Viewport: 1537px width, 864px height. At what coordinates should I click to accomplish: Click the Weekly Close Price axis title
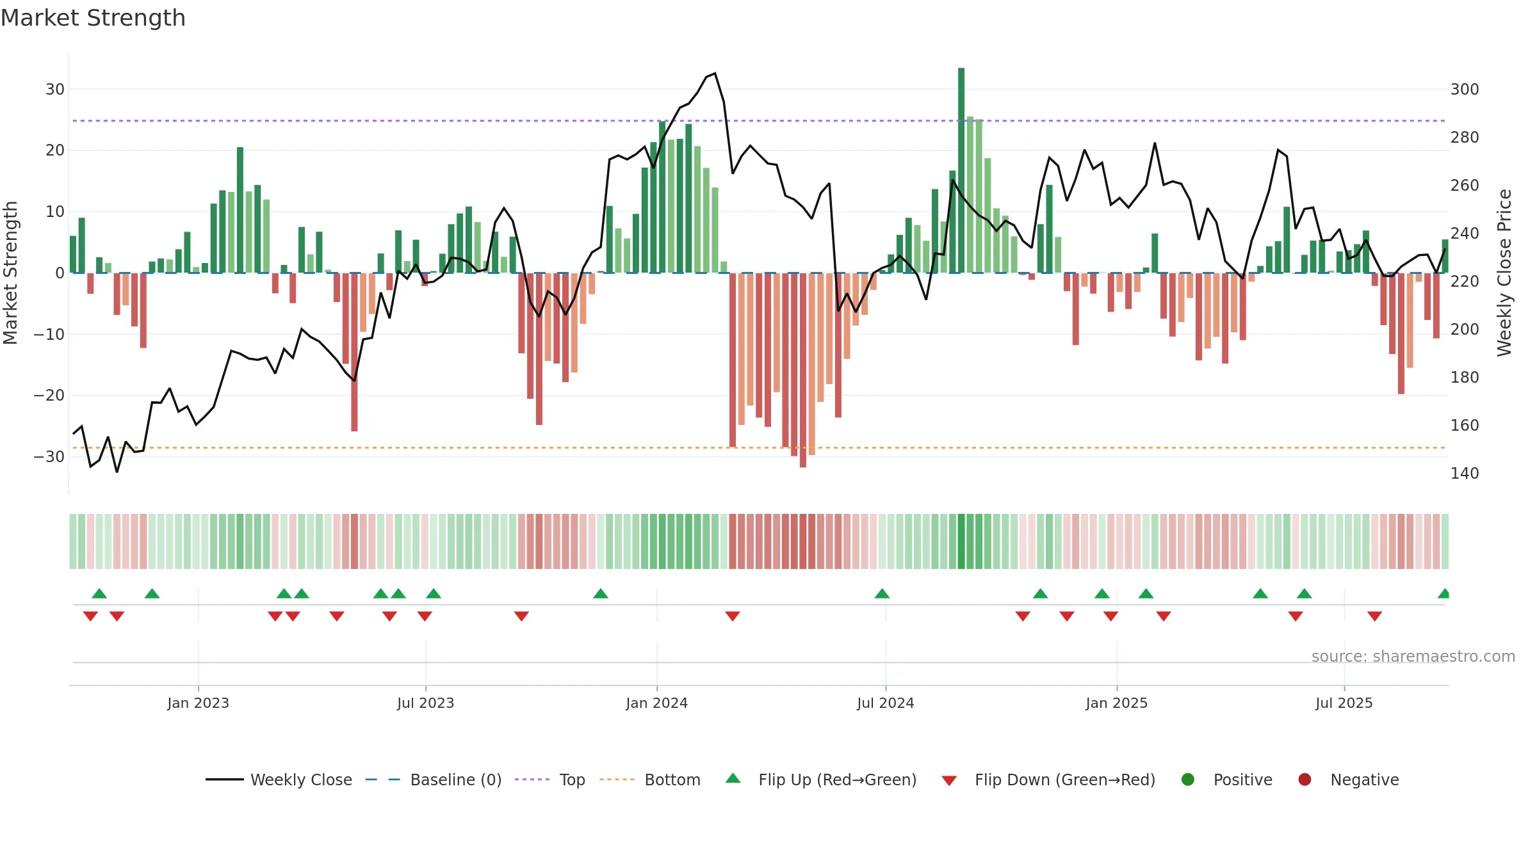1504,273
